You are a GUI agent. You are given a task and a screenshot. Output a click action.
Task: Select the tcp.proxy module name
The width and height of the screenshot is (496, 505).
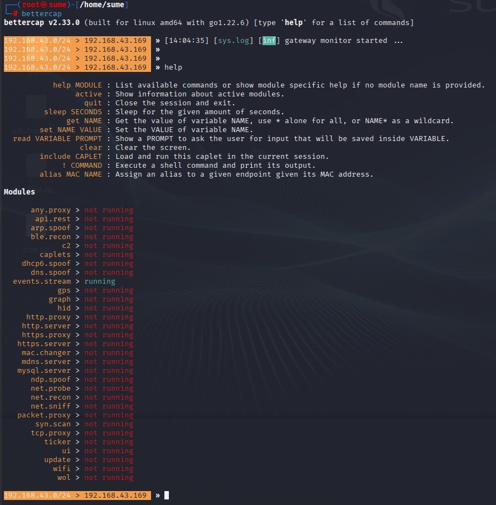coord(51,433)
